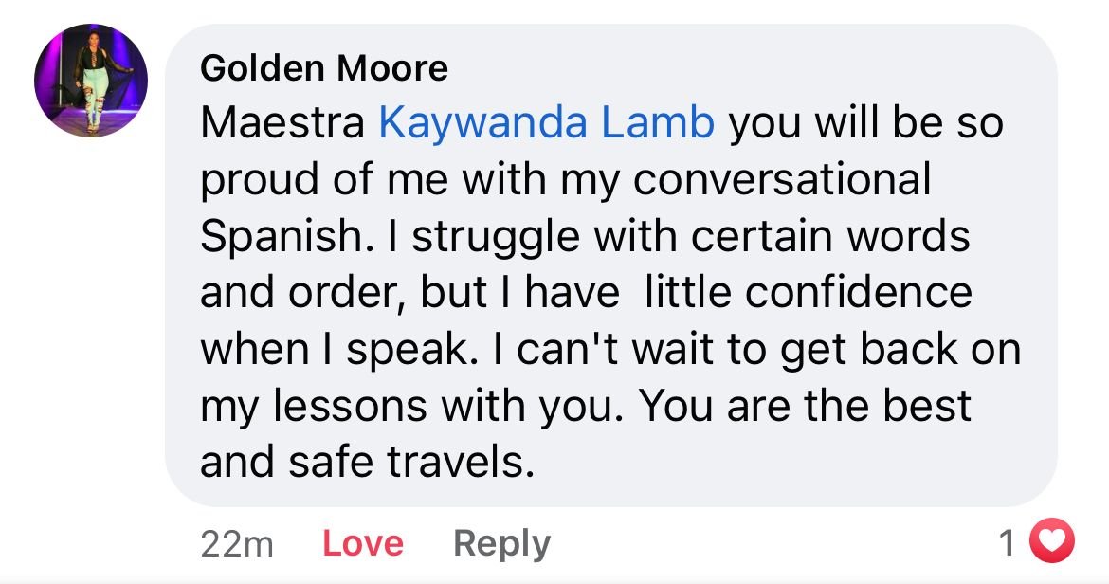Open the tagged Kaywanda Lamb profile

[x=546, y=125]
